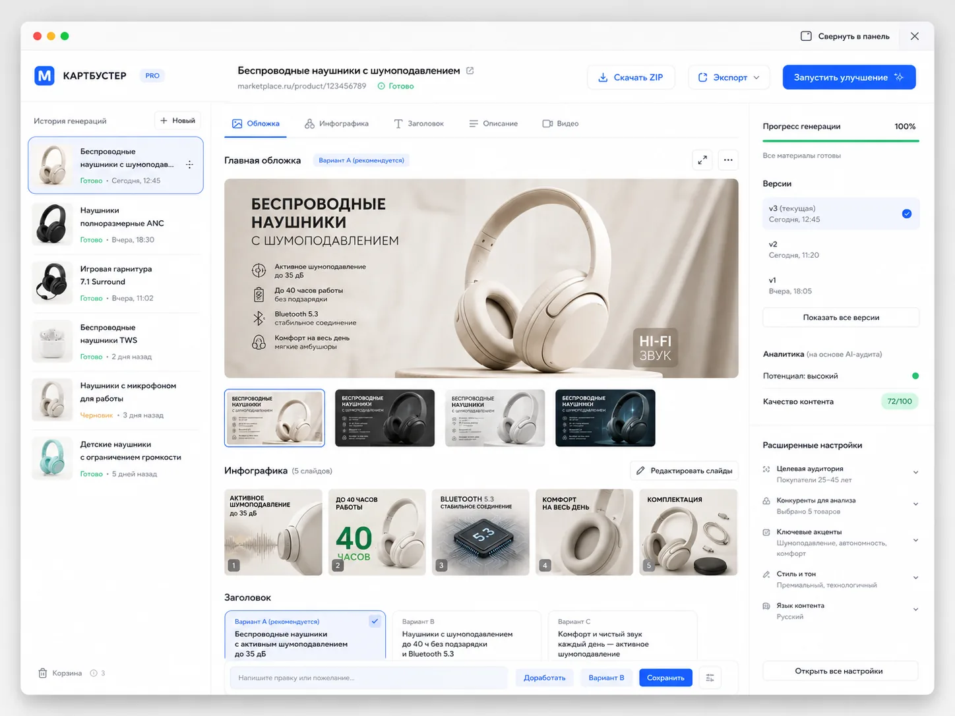955x716 pixels.
Task: Click Запустить улучшение button
Action: point(849,77)
